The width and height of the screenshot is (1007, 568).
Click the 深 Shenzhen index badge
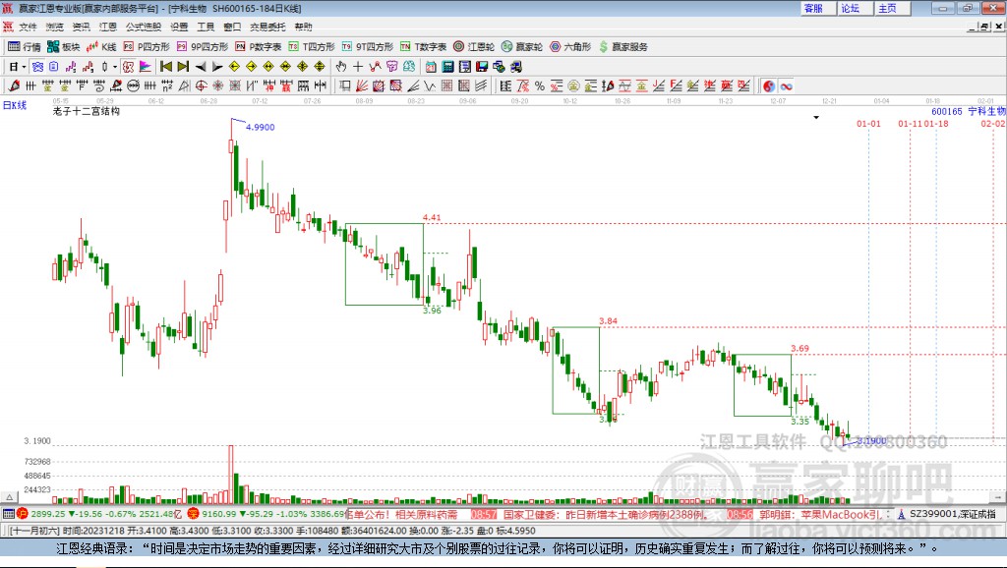(x=194, y=513)
